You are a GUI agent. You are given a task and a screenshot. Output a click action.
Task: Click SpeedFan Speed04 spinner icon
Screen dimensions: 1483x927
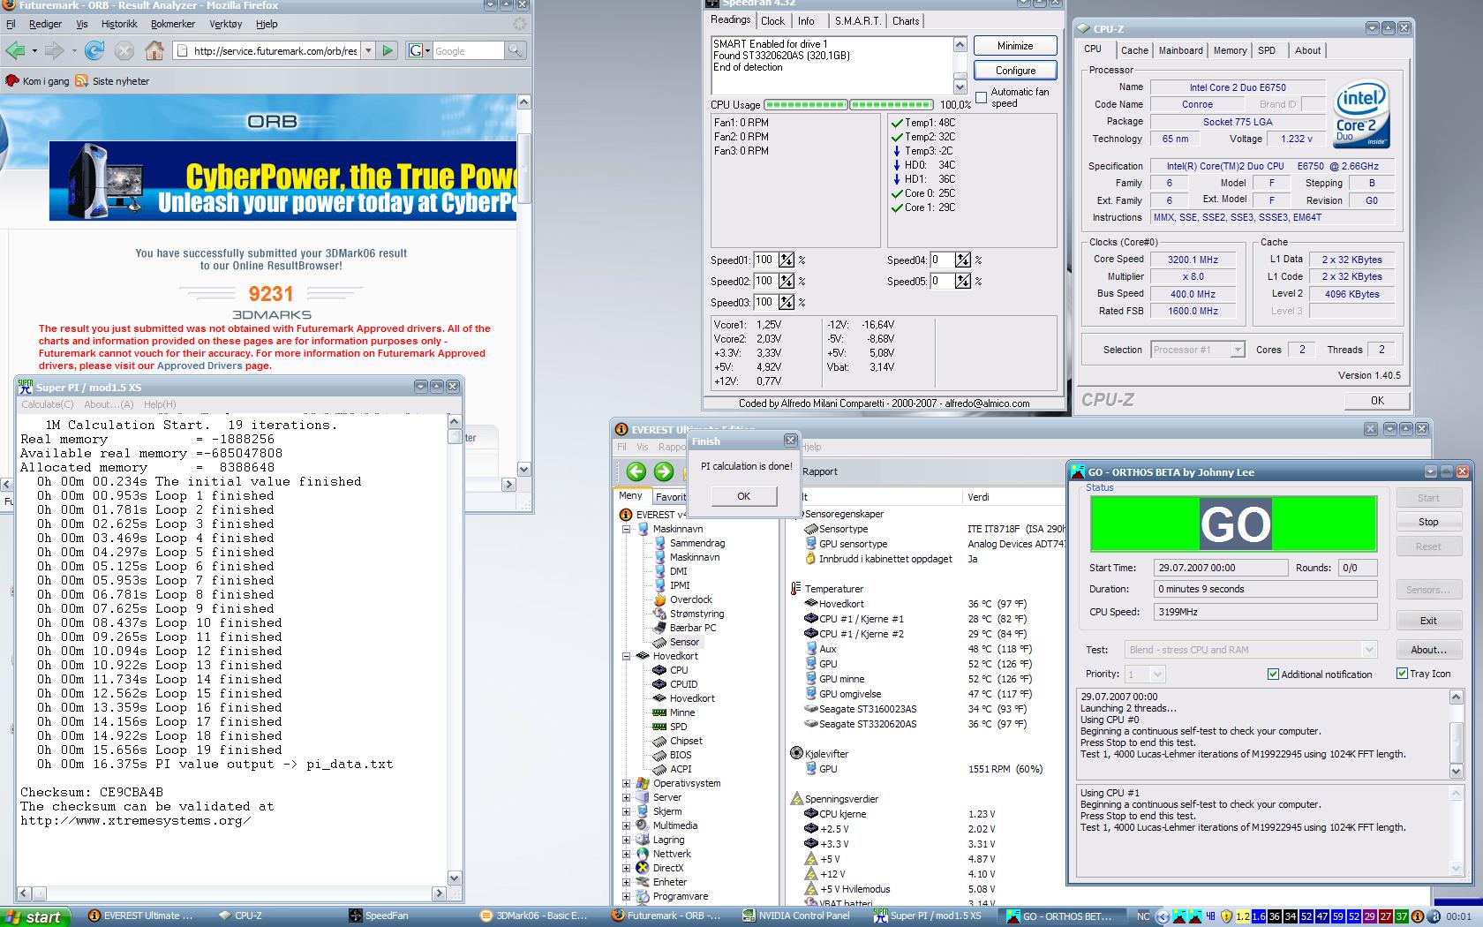[963, 260]
